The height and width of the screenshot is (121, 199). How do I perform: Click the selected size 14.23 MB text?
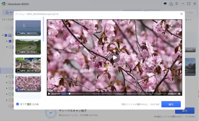point(155,104)
